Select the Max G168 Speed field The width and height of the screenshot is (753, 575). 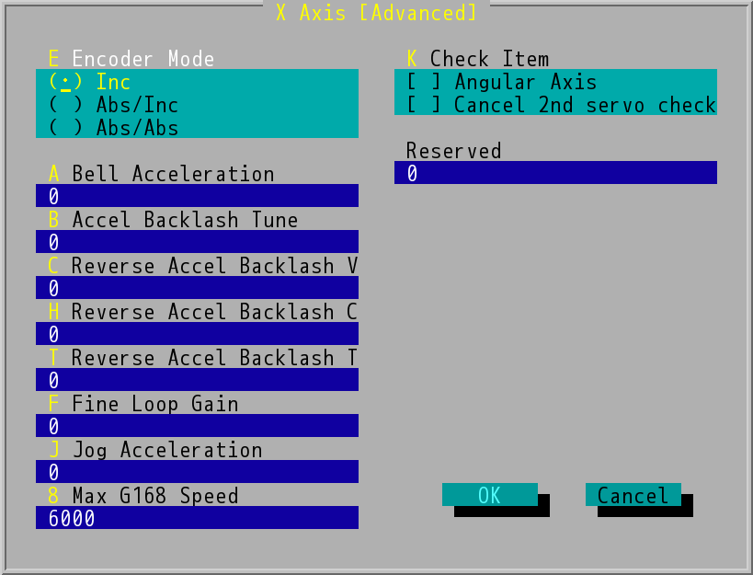197,518
